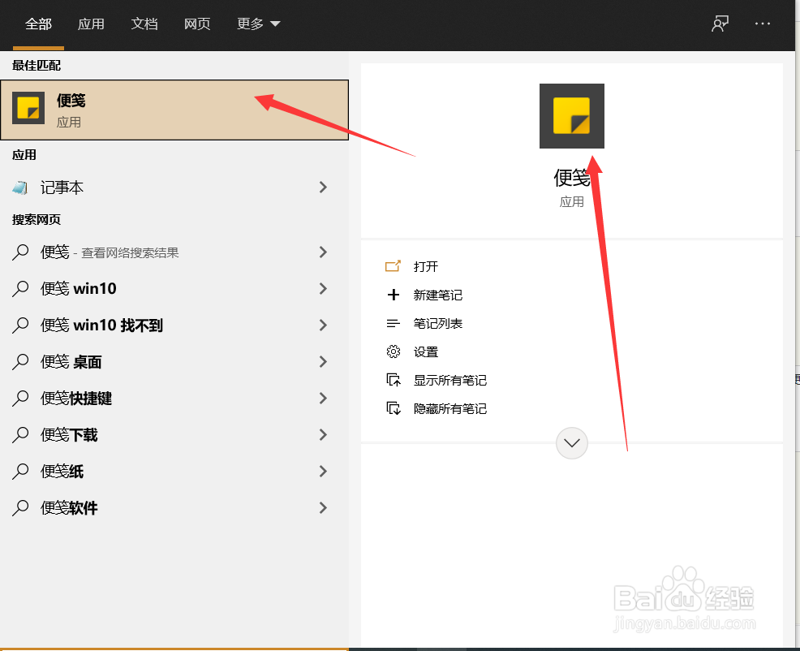The width and height of the screenshot is (800, 651).
Task: Switch to the 文档 tab
Action: (x=144, y=24)
